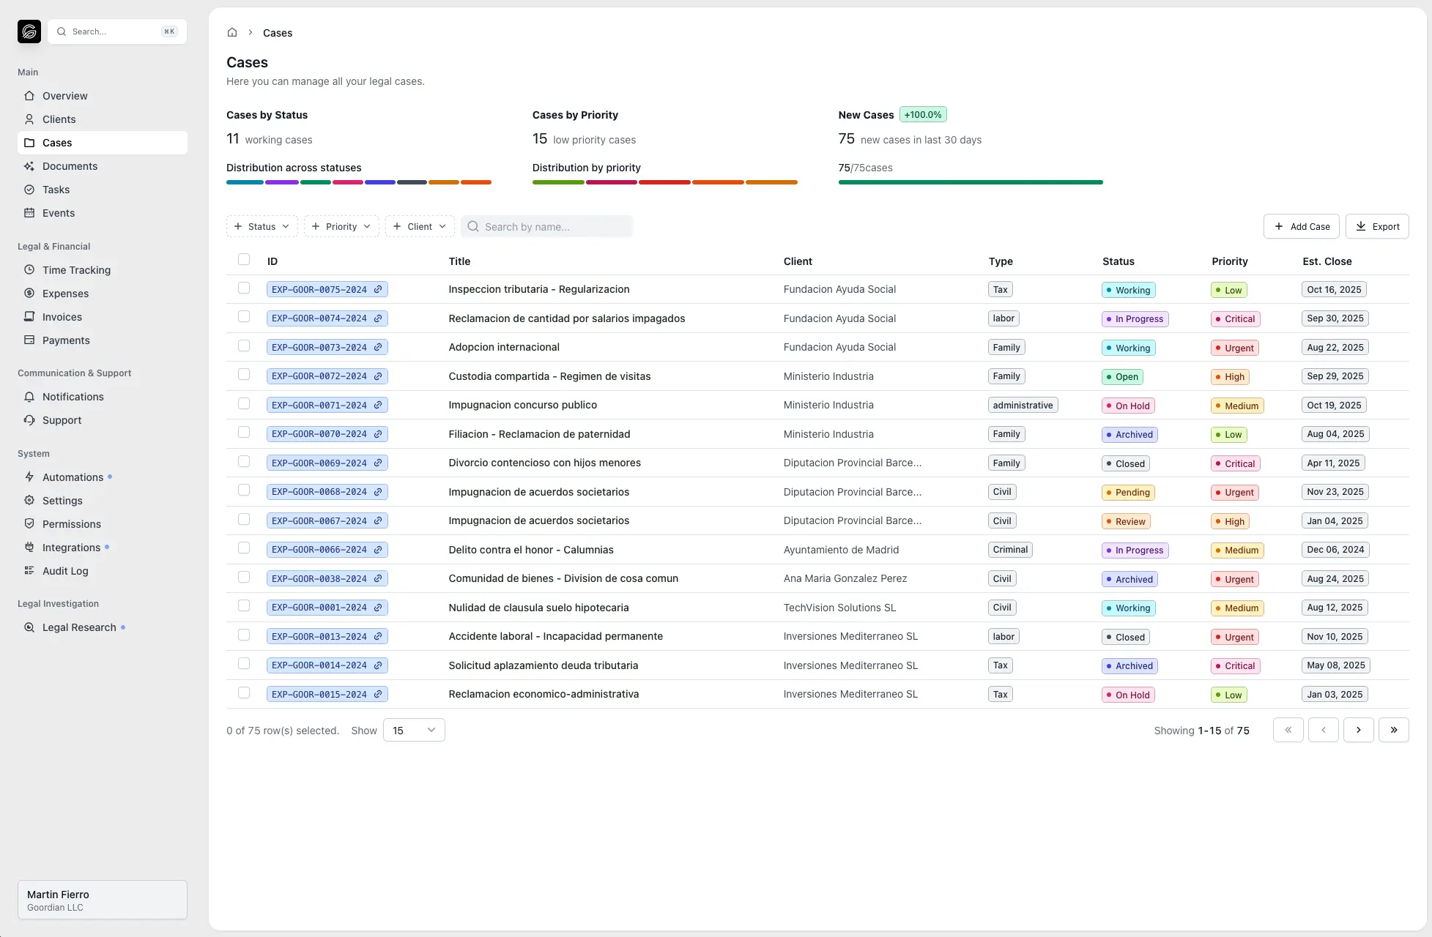Open the Status filter dropdown

tap(261, 227)
